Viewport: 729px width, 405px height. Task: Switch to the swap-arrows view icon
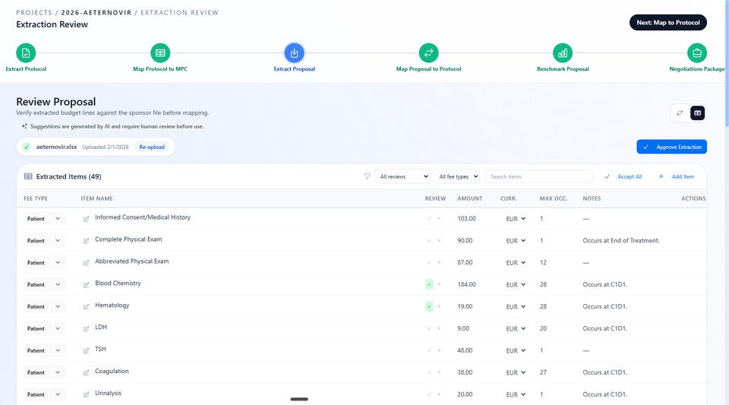(680, 113)
